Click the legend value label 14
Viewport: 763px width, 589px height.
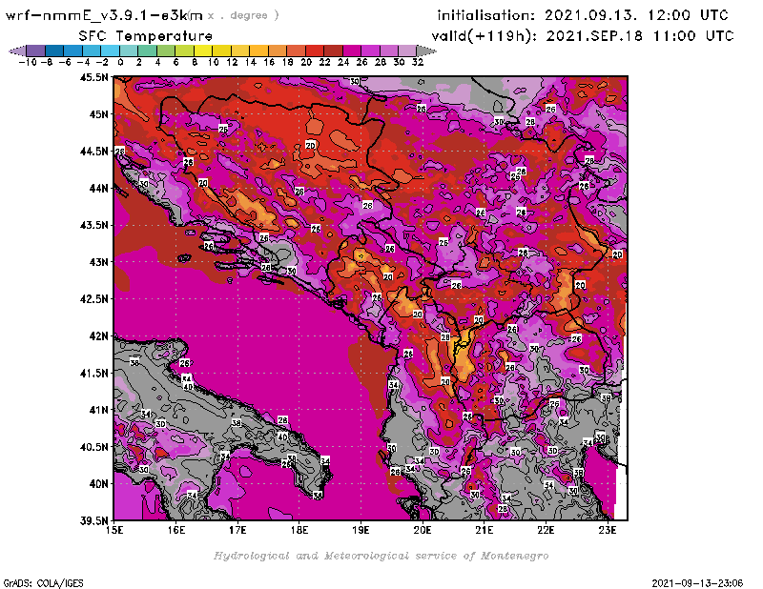point(250,62)
